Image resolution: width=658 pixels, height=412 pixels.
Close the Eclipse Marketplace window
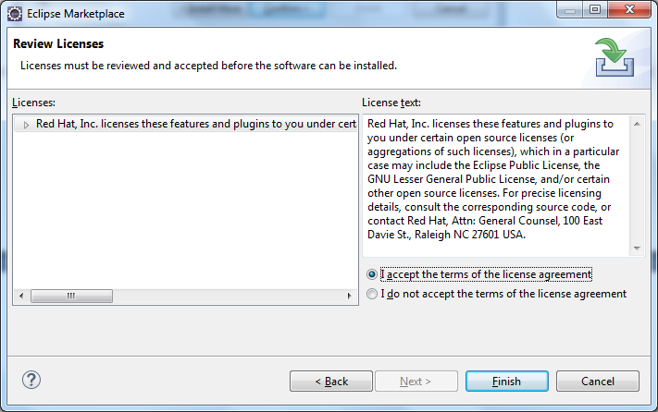pos(629,9)
